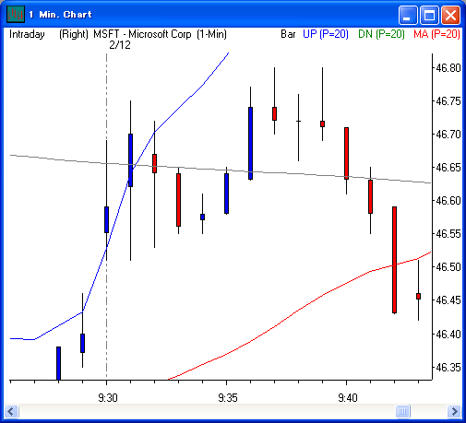Click the right scroll arrow button

pos(454,411)
